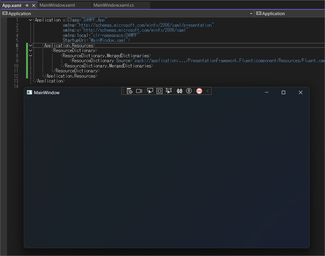Open the right Application member dropdown
The width and height of the screenshot is (325, 256).
[x=290, y=13]
